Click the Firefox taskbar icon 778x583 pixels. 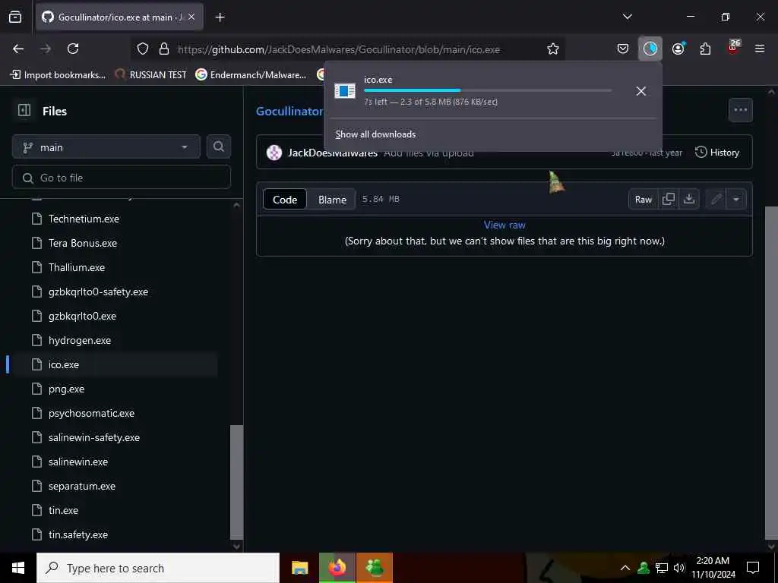click(337, 568)
